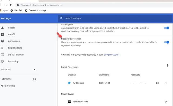Click the Username column header
Image resolution: width=173 pixels, height=106 pixels.
(x=104, y=75)
